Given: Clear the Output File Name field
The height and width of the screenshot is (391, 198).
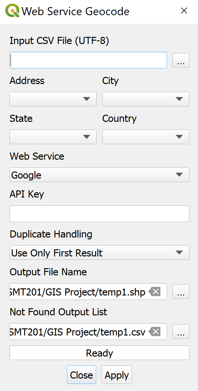Looking at the screenshot, I should pyautogui.click(x=155, y=292).
